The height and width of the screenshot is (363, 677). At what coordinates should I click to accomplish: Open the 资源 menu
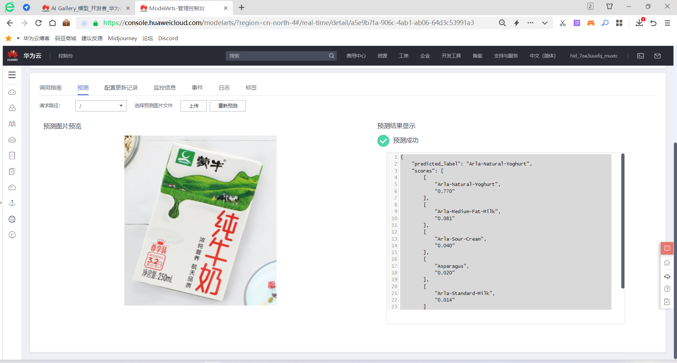click(x=382, y=56)
